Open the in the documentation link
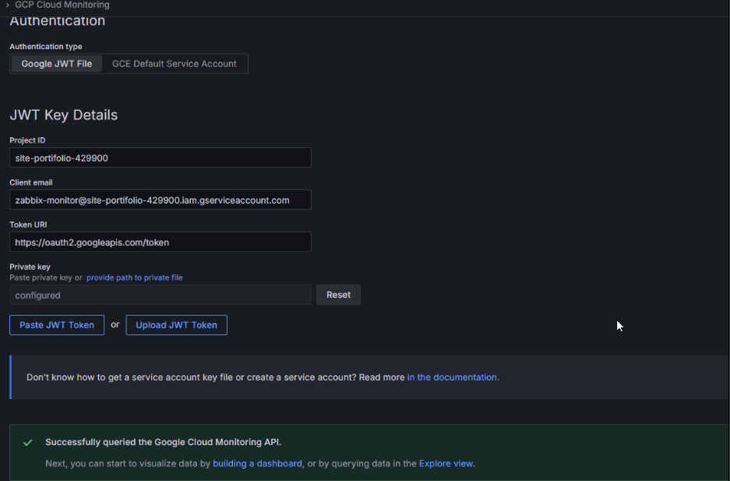Viewport: 730px width, 481px height. pos(453,377)
